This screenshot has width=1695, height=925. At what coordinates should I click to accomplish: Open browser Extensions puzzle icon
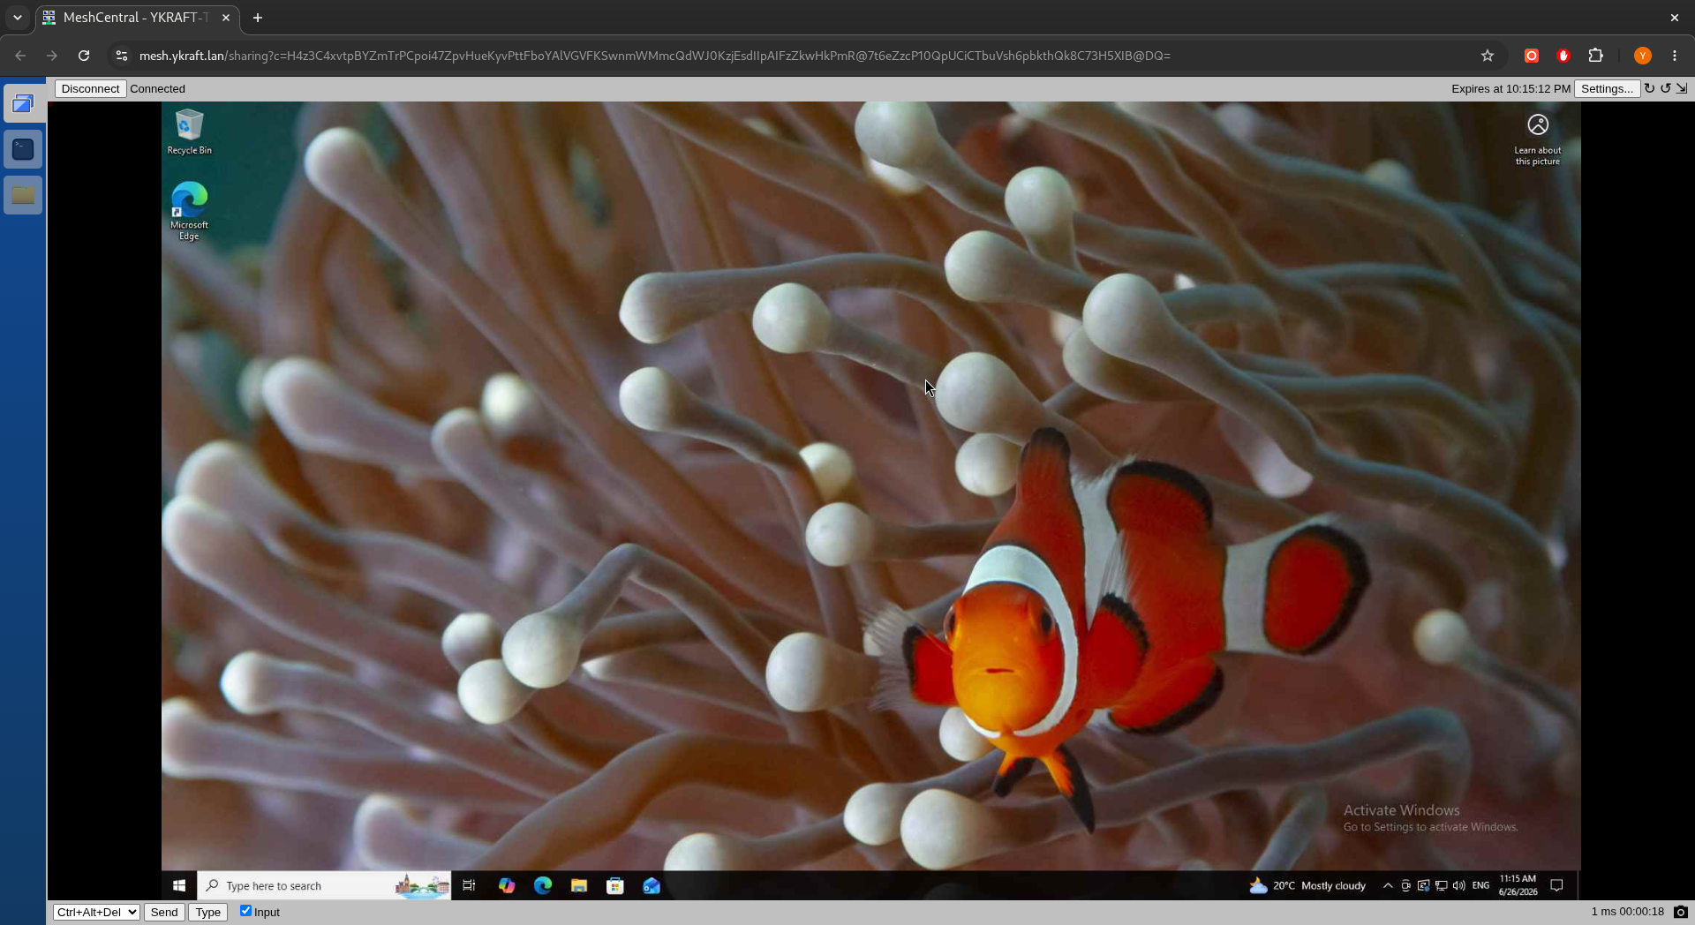[1595, 56]
